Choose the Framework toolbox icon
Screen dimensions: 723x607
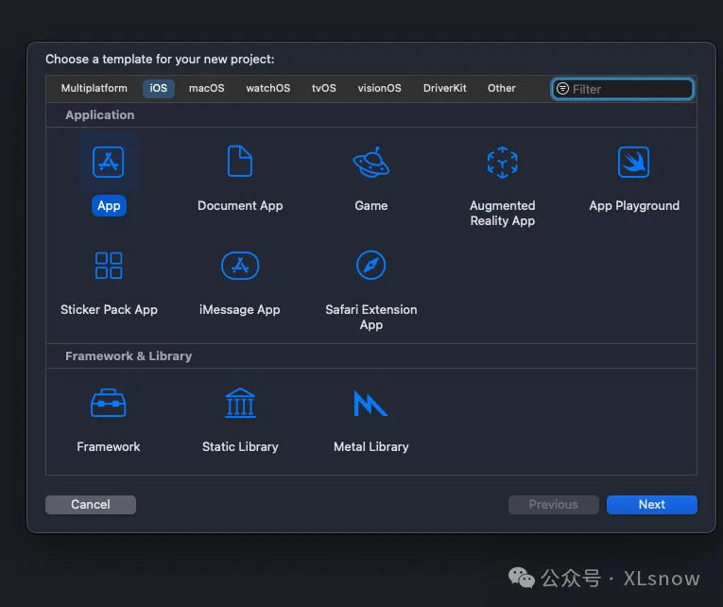109,403
